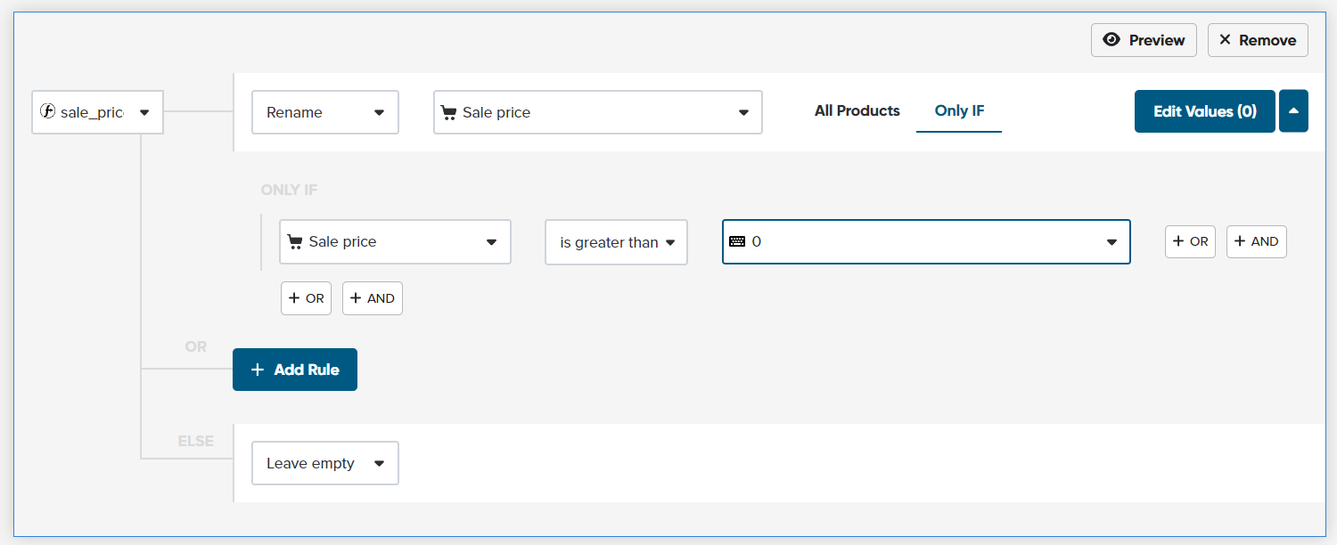
Task: Add an OR condition below Sale price
Action: click(x=306, y=298)
